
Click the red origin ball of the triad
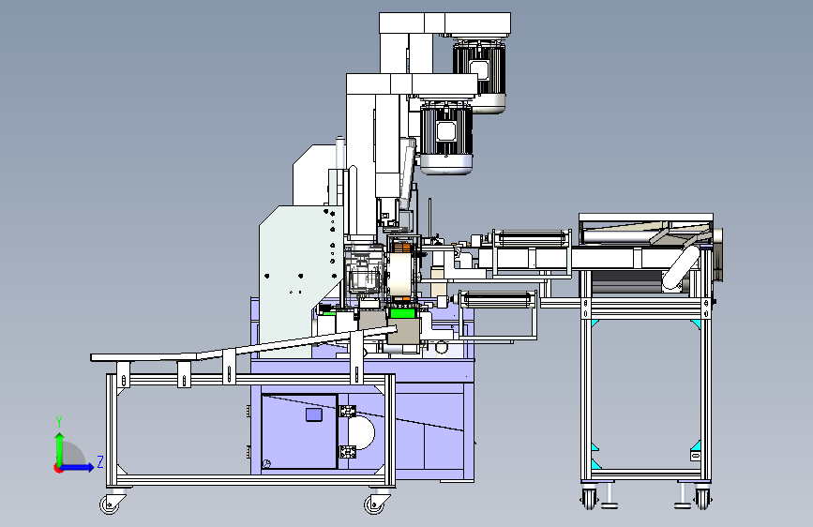58,468
